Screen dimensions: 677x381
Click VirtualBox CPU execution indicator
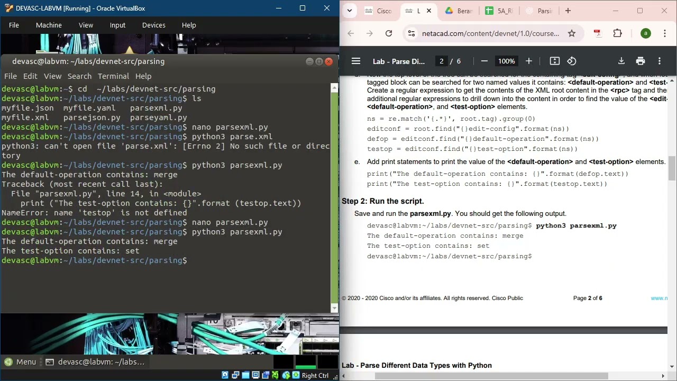pos(276,375)
